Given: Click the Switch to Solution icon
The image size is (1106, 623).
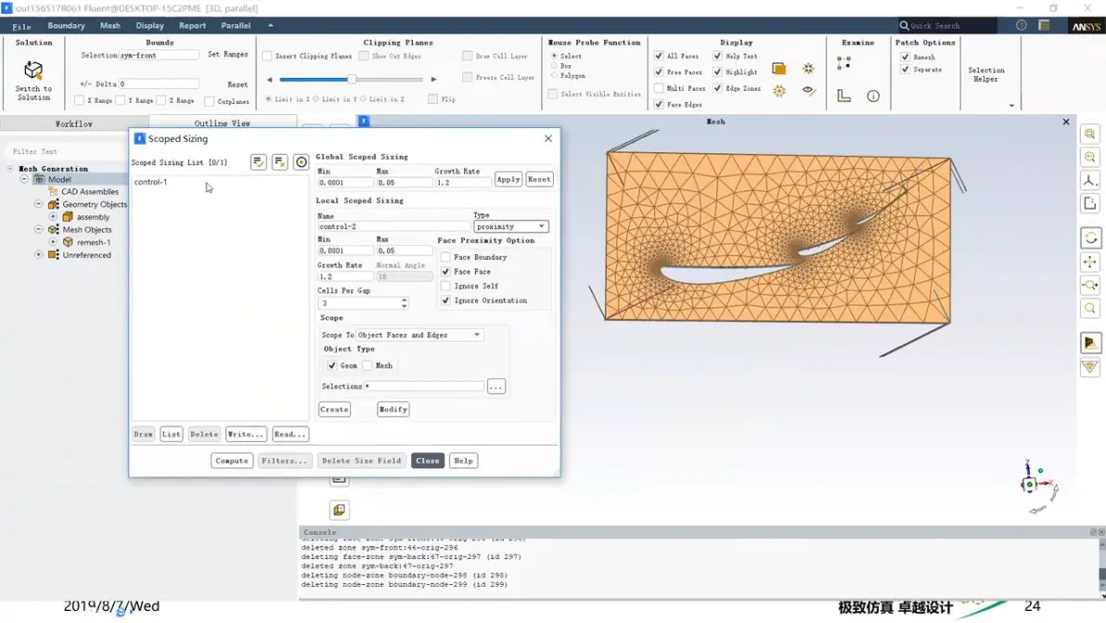Looking at the screenshot, I should click(33, 71).
